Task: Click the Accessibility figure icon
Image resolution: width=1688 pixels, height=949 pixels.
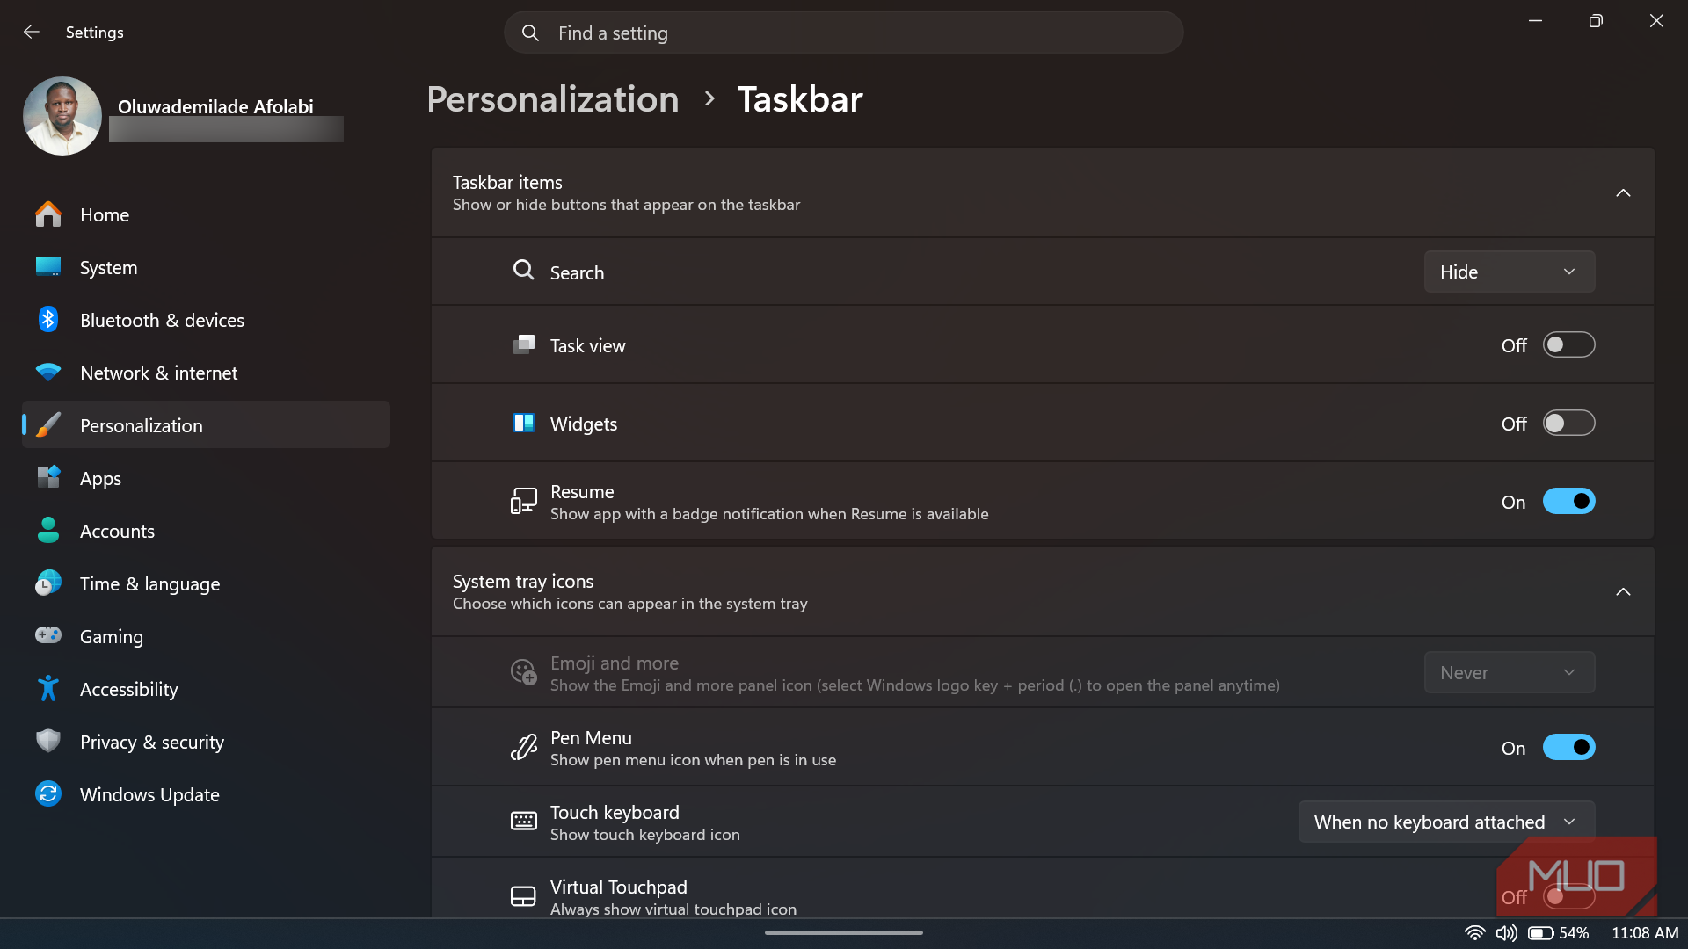Action: (48, 688)
